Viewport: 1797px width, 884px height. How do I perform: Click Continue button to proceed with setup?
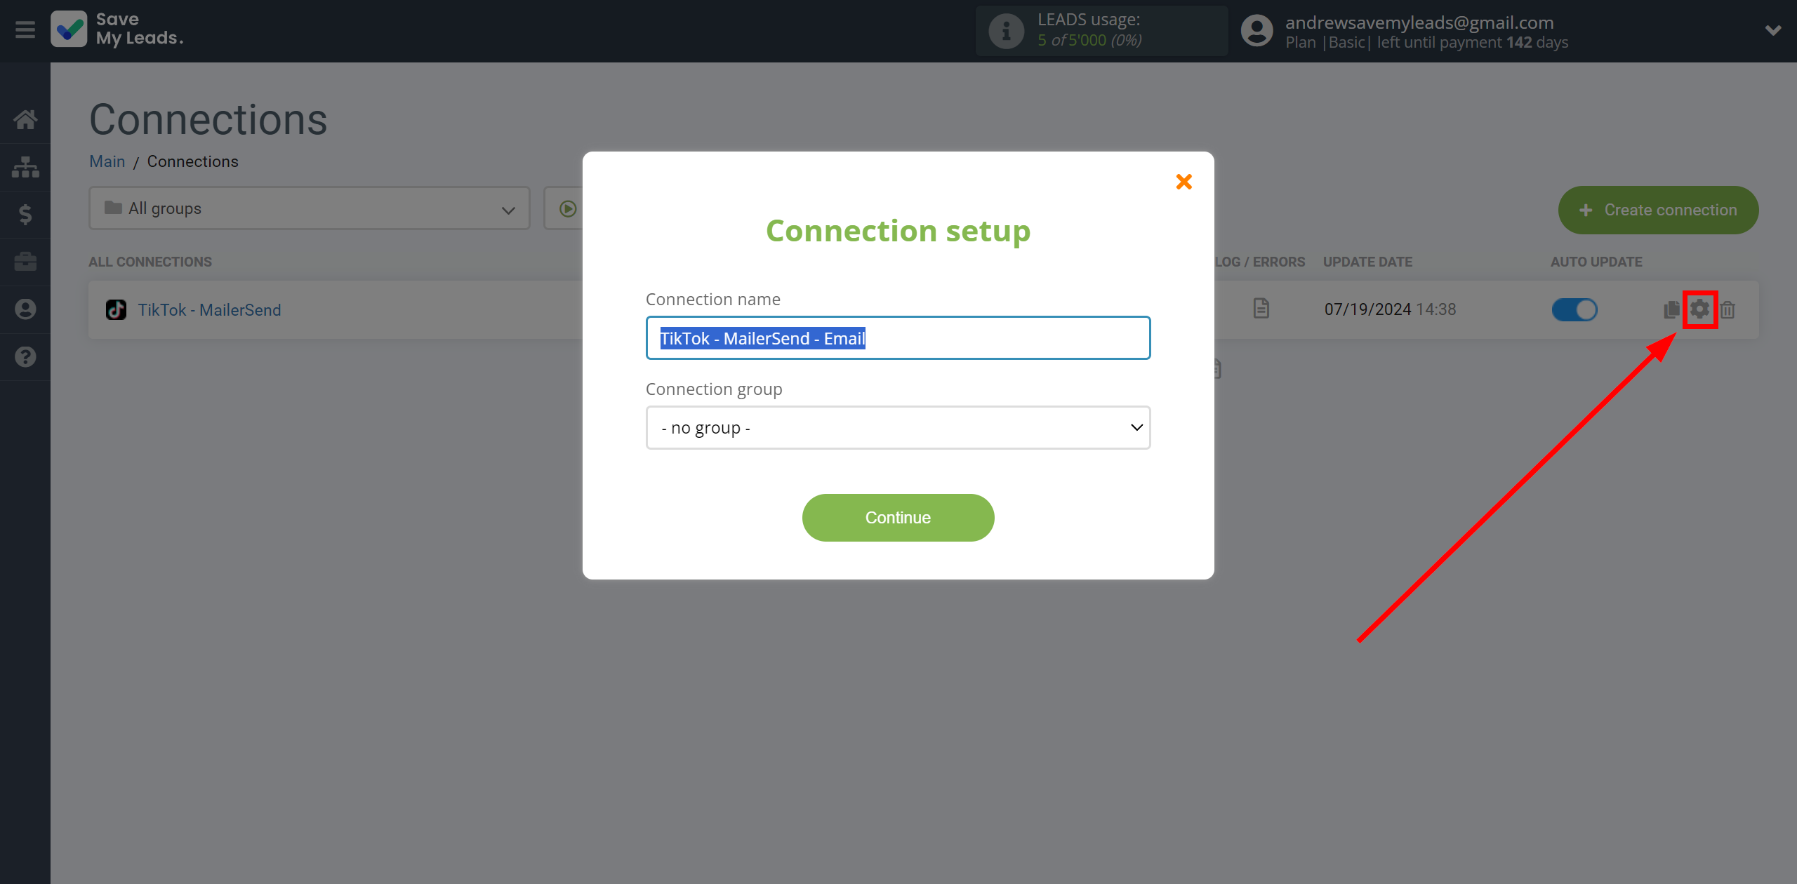click(898, 516)
